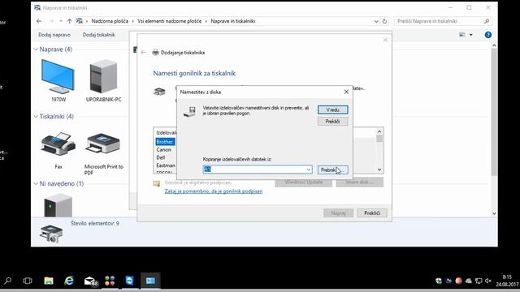Select the 1970W monitor device

58,80
